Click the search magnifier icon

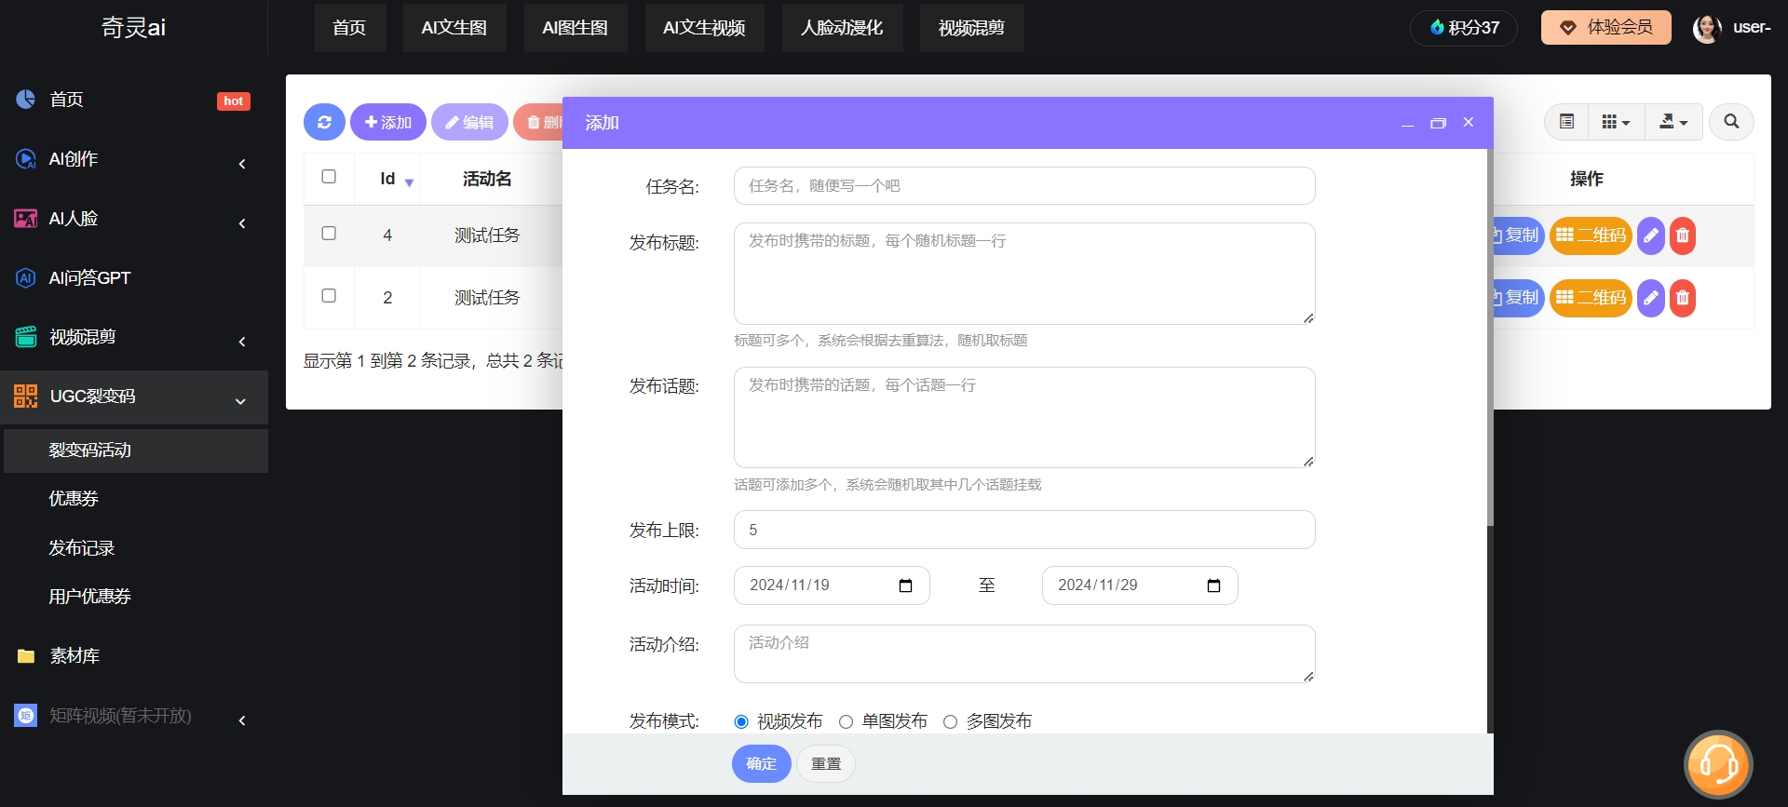pyautogui.click(x=1731, y=122)
